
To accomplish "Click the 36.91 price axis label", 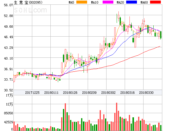I will coord(8,69).
